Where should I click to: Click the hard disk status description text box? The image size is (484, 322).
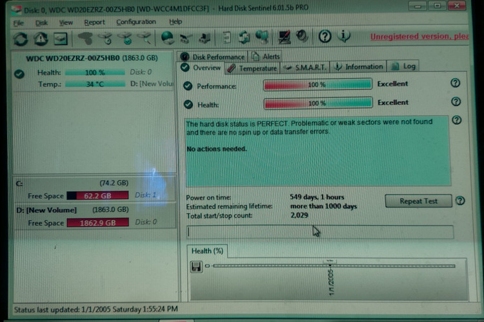click(x=318, y=151)
